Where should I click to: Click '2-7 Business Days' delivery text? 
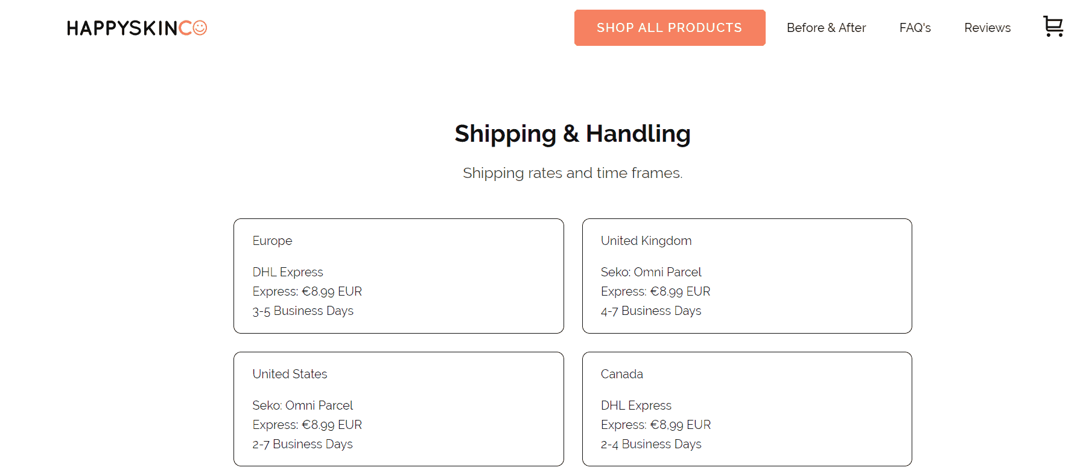tap(302, 444)
